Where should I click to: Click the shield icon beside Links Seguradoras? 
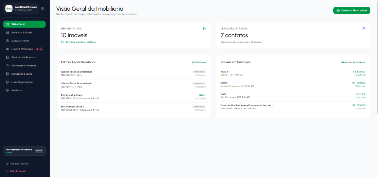[7, 82]
